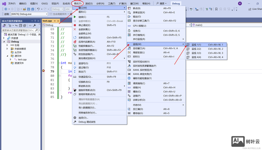
Task: Select 导入数据提示(I)... menu item
Action: pyautogui.click(x=100, y=107)
